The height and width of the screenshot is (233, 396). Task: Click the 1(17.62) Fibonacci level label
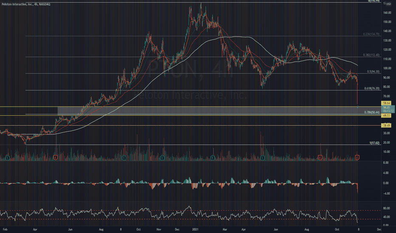(x=374, y=143)
